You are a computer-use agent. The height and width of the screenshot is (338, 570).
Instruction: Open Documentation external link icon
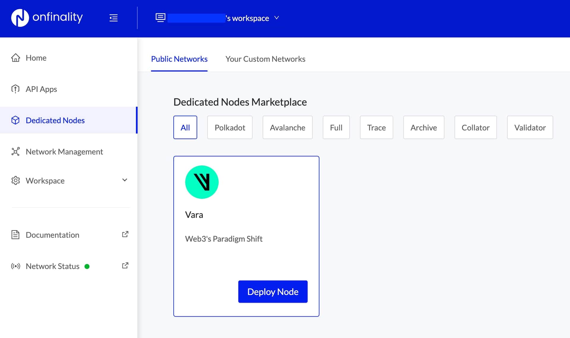(125, 235)
